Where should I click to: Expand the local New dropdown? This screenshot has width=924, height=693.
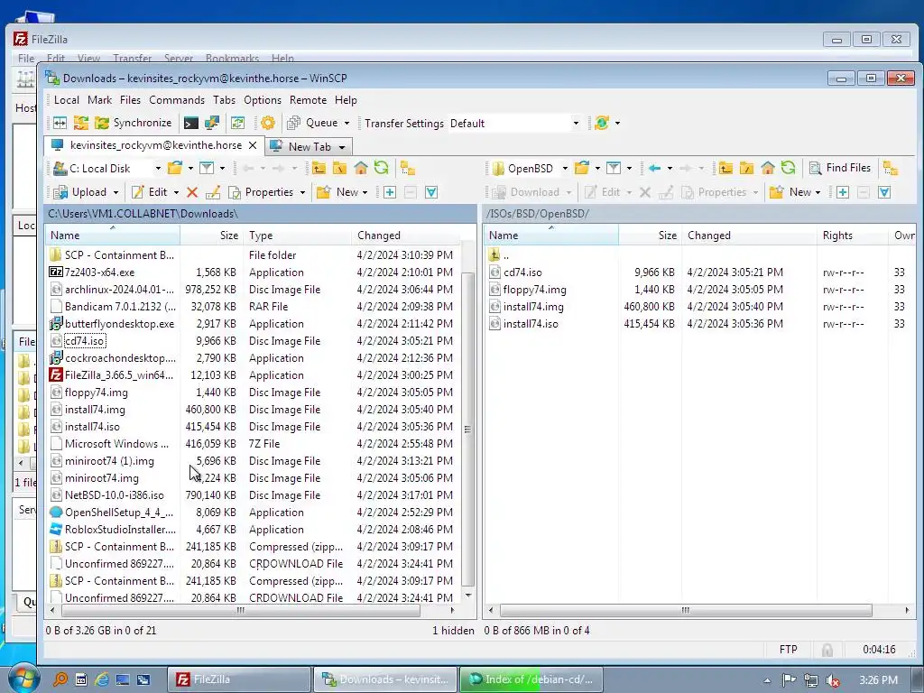click(365, 193)
